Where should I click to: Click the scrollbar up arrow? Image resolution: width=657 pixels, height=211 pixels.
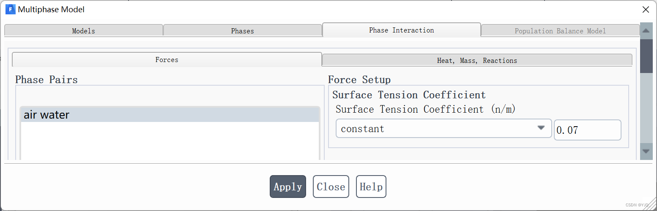[646, 31]
